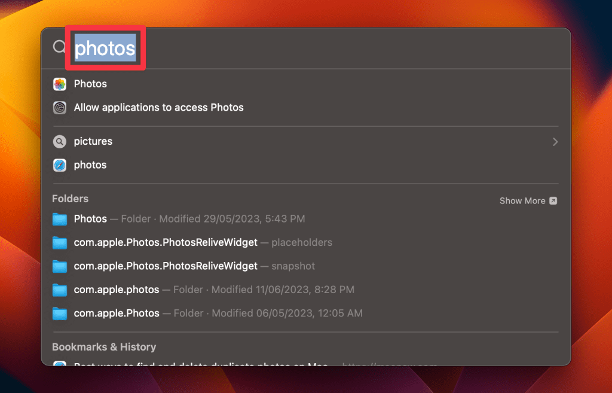Click the Safari compass icon
Image resolution: width=612 pixels, height=393 pixels.
(60, 165)
